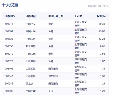Click the 上市地 column header

pos(78,16)
